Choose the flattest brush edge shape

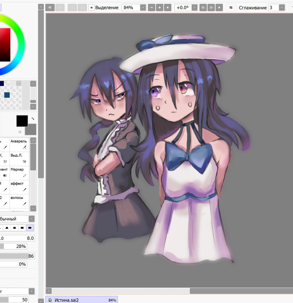tap(30, 228)
